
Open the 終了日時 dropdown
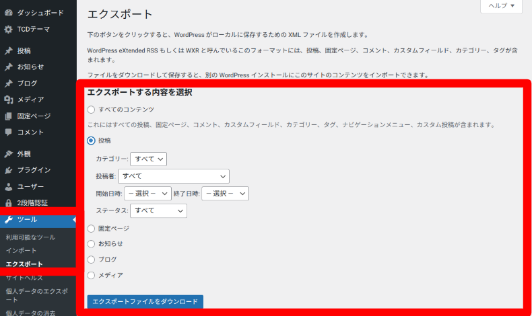click(x=226, y=194)
